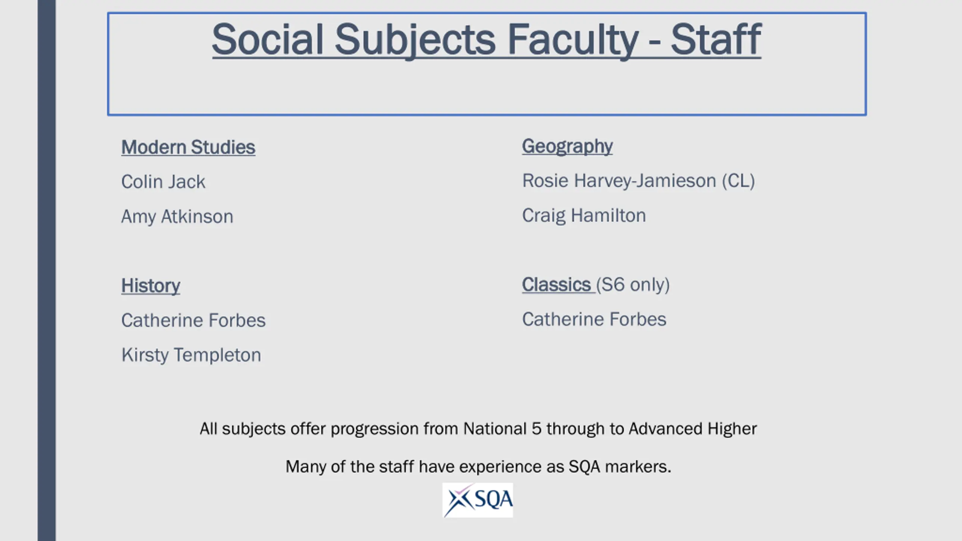962x541 pixels.
Task: Select the Social Subjects Faculty - Staff title
Action: click(487, 40)
